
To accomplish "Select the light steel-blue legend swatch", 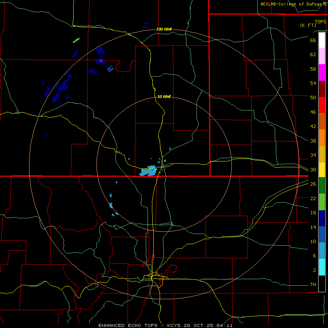I will (x=322, y=251).
